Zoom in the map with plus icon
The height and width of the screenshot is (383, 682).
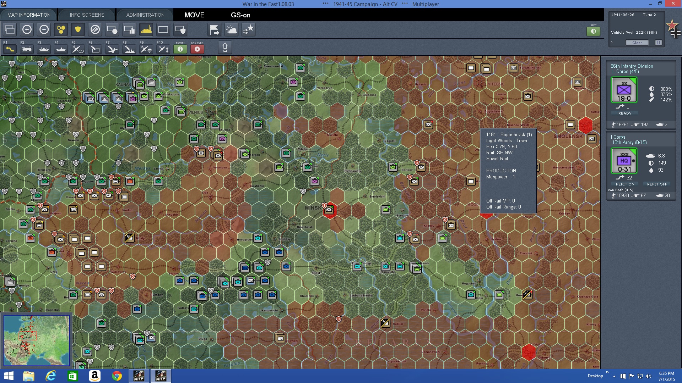click(x=27, y=29)
